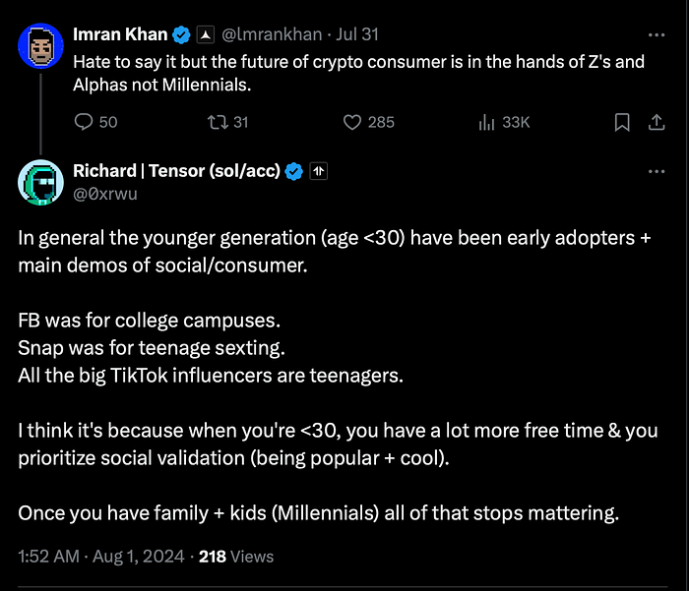Click the share icon on Imran's tweet
The height and width of the screenshot is (591, 689).
tap(655, 122)
